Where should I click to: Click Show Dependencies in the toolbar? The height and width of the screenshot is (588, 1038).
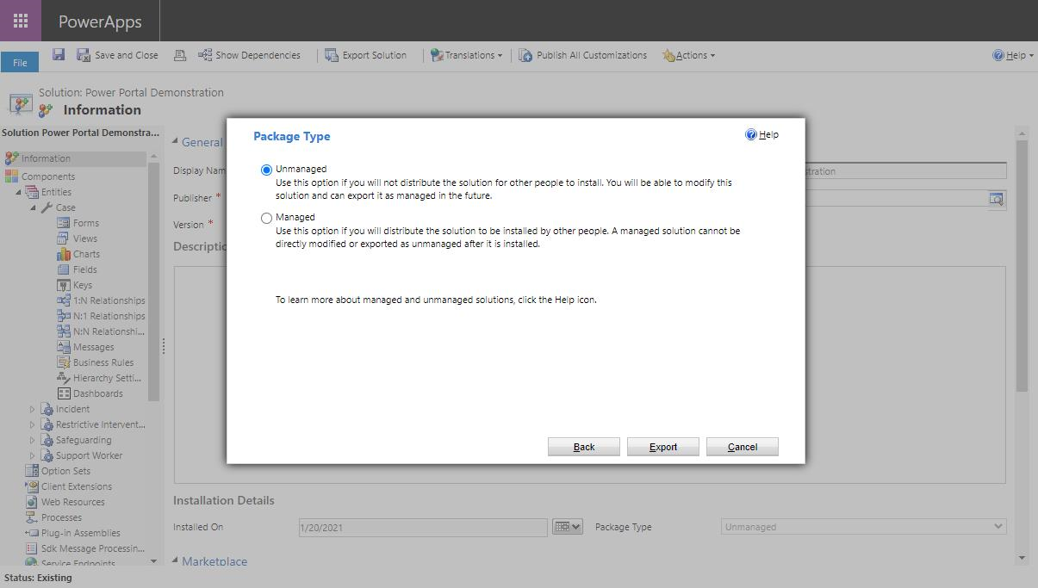tap(249, 55)
